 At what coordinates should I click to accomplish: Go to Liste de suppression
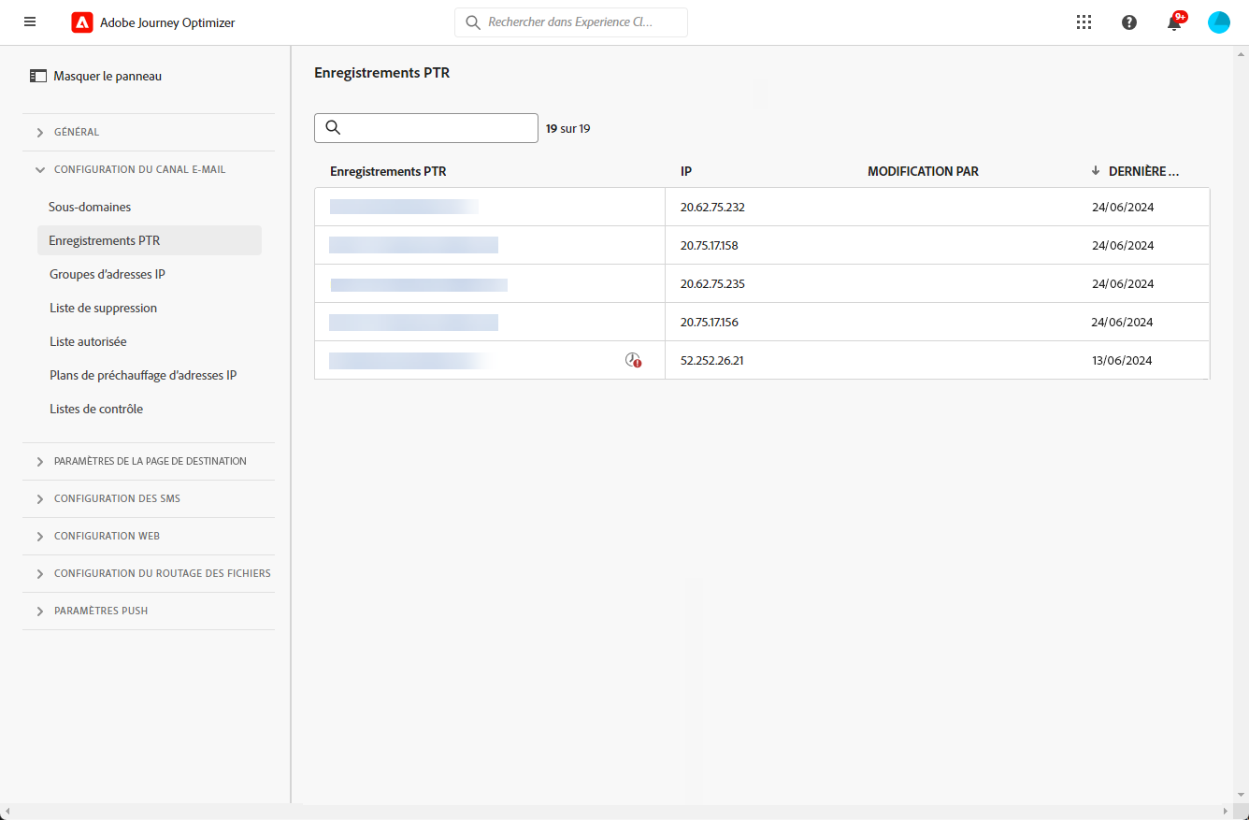[x=103, y=308]
